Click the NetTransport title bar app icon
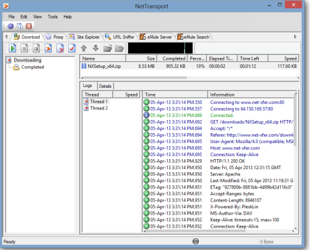310x250 pixels. click(x=6, y=6)
